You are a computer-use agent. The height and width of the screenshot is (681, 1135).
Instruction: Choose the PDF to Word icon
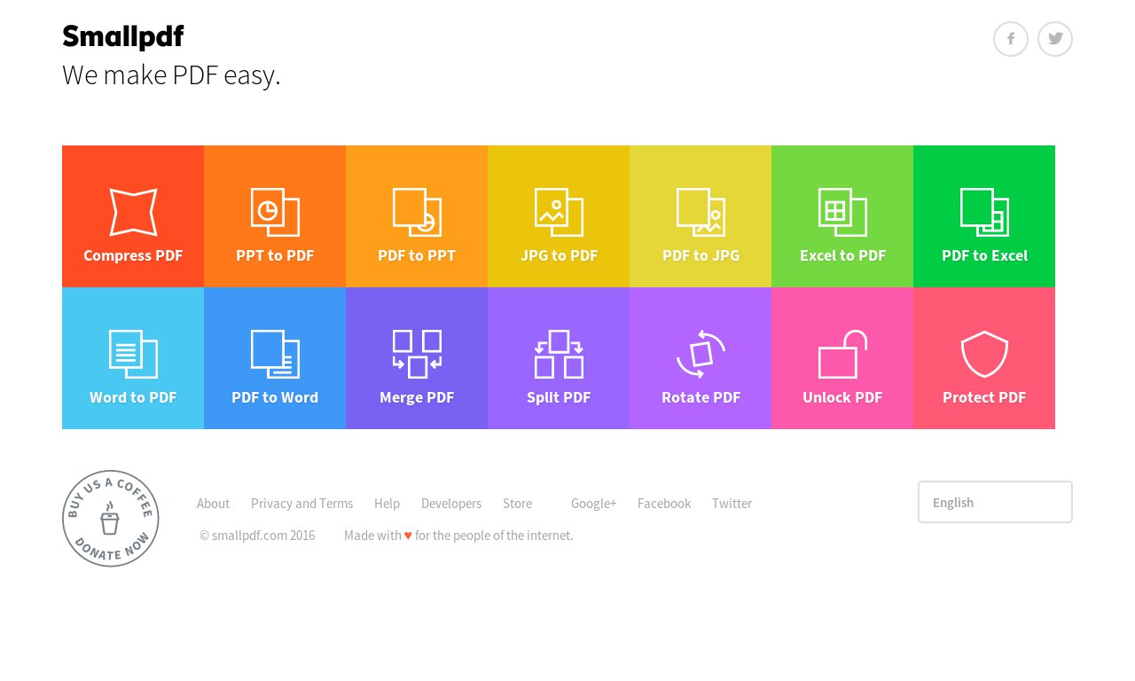tap(275, 354)
